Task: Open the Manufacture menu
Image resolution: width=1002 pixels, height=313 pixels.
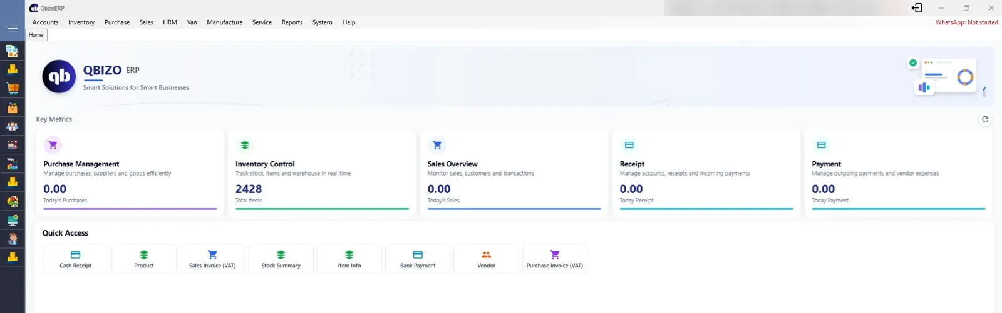Action: tap(225, 22)
